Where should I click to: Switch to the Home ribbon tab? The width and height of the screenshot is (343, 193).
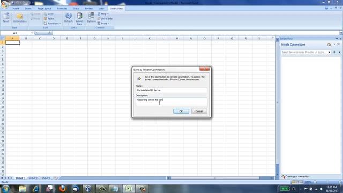click(16, 9)
